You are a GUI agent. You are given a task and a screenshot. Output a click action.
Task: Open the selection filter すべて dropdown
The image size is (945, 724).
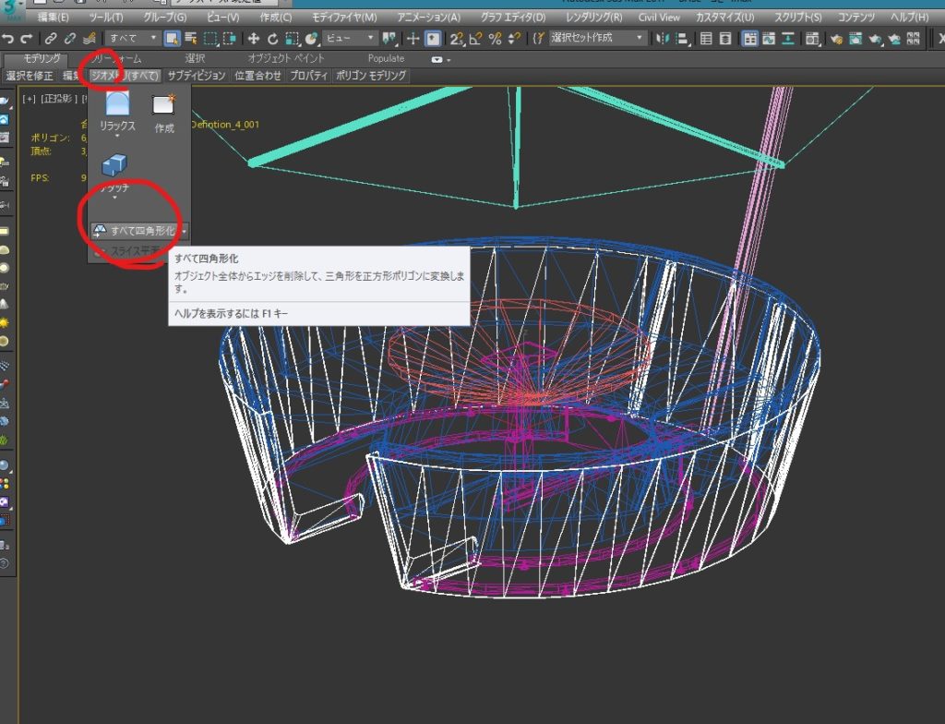(x=133, y=38)
